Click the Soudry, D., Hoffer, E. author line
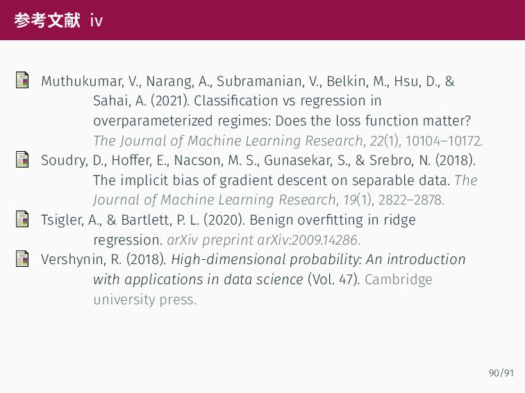The image size is (525, 393). coord(258,160)
